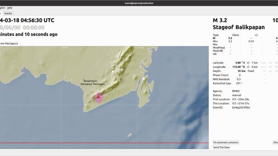Click the small island in the southern sea
The height and width of the screenshot is (156, 278).
point(129,135)
